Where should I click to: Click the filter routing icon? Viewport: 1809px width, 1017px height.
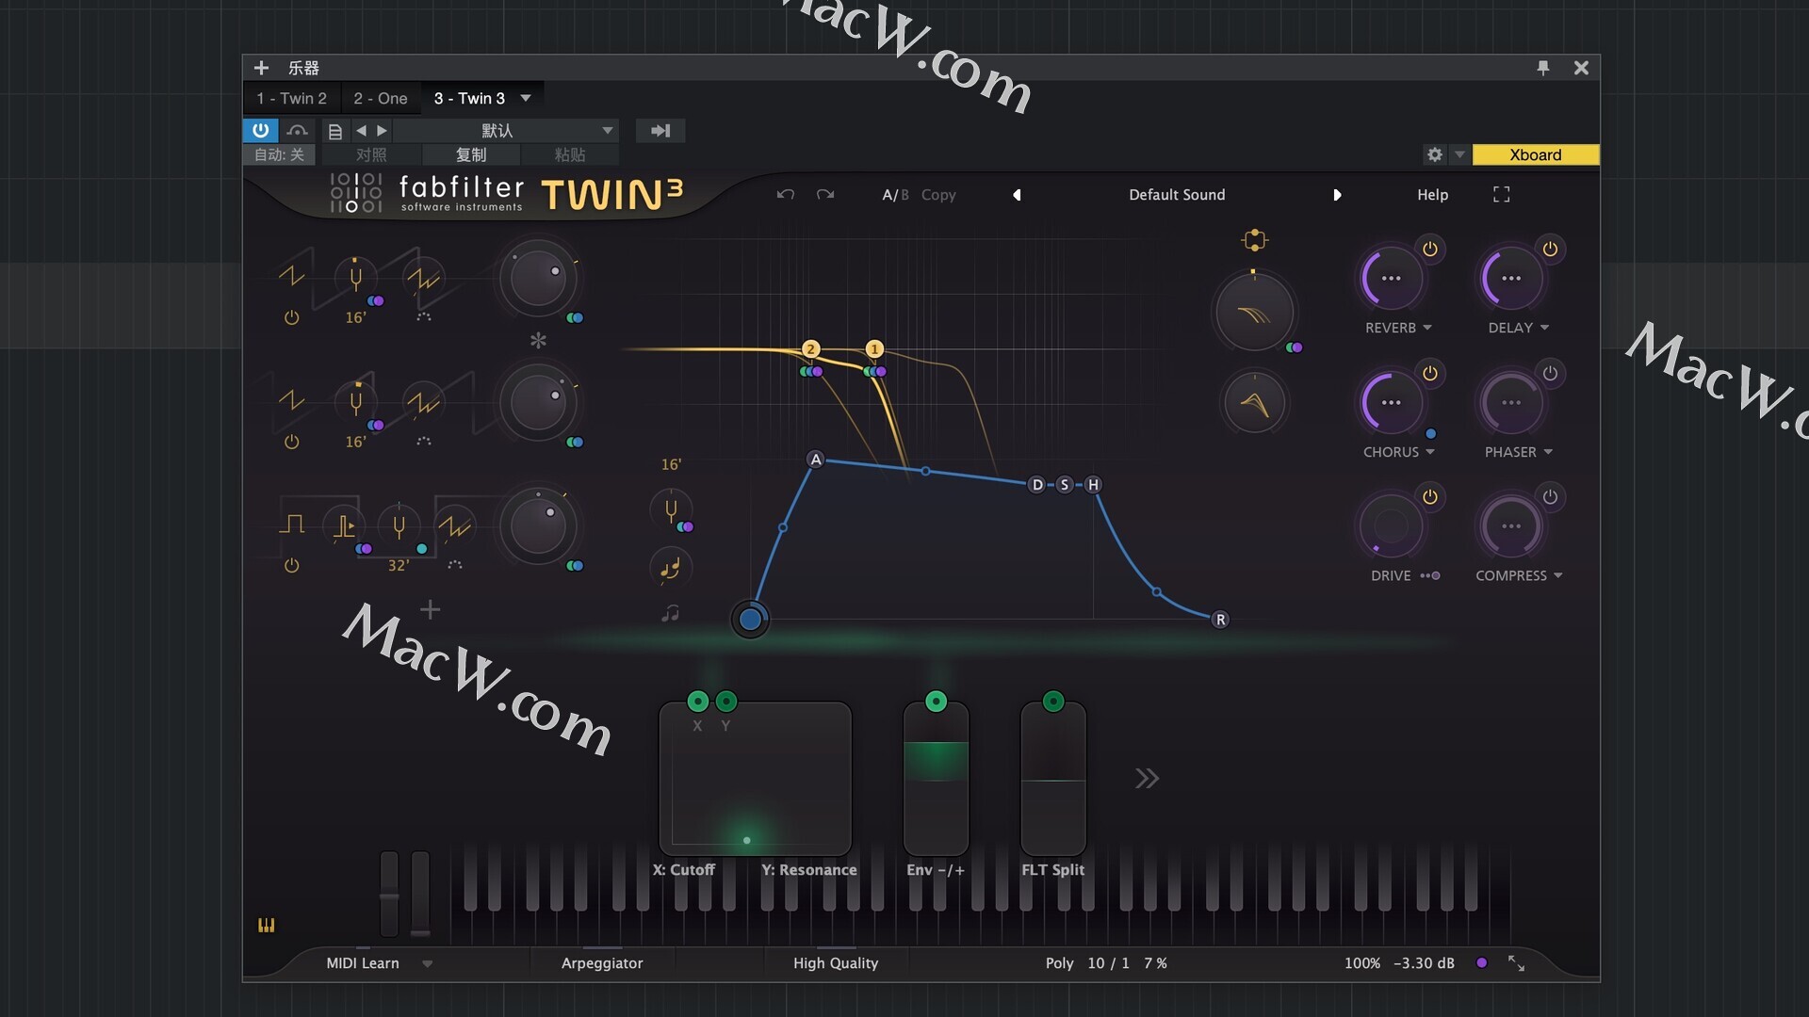coord(1254,240)
